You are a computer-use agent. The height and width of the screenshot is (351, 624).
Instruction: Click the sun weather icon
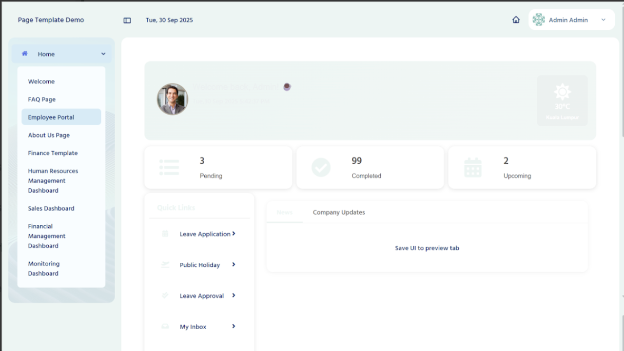(x=562, y=92)
